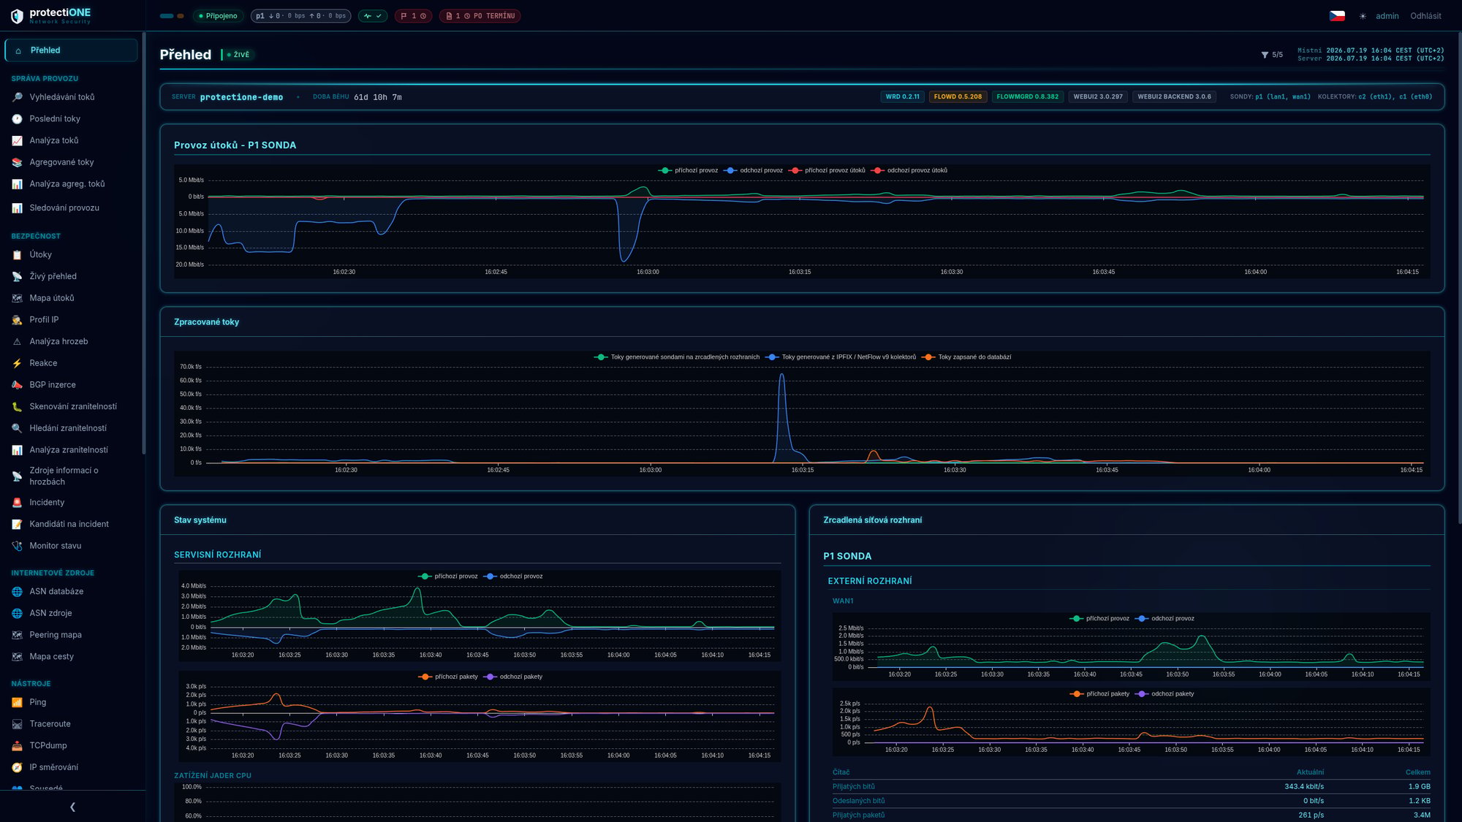
Task: Click the green health check pill
Action: point(373,16)
